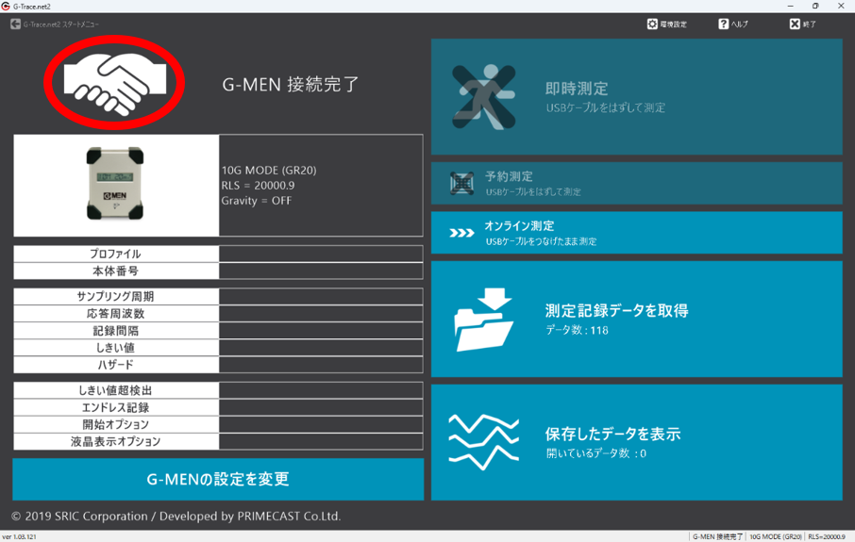The width and height of the screenshot is (855, 542).
Task: Open 保存したデータを表示
Action: click(x=636, y=442)
